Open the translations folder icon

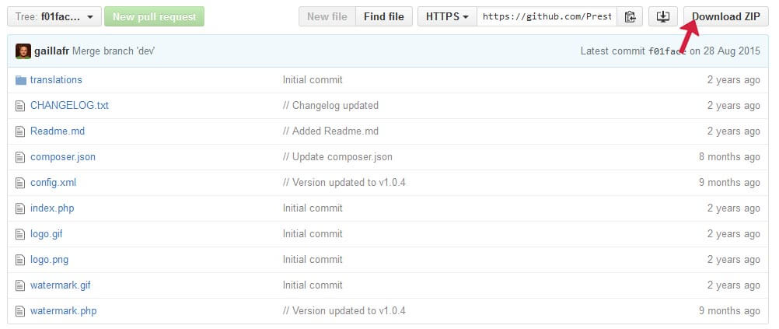click(20, 80)
